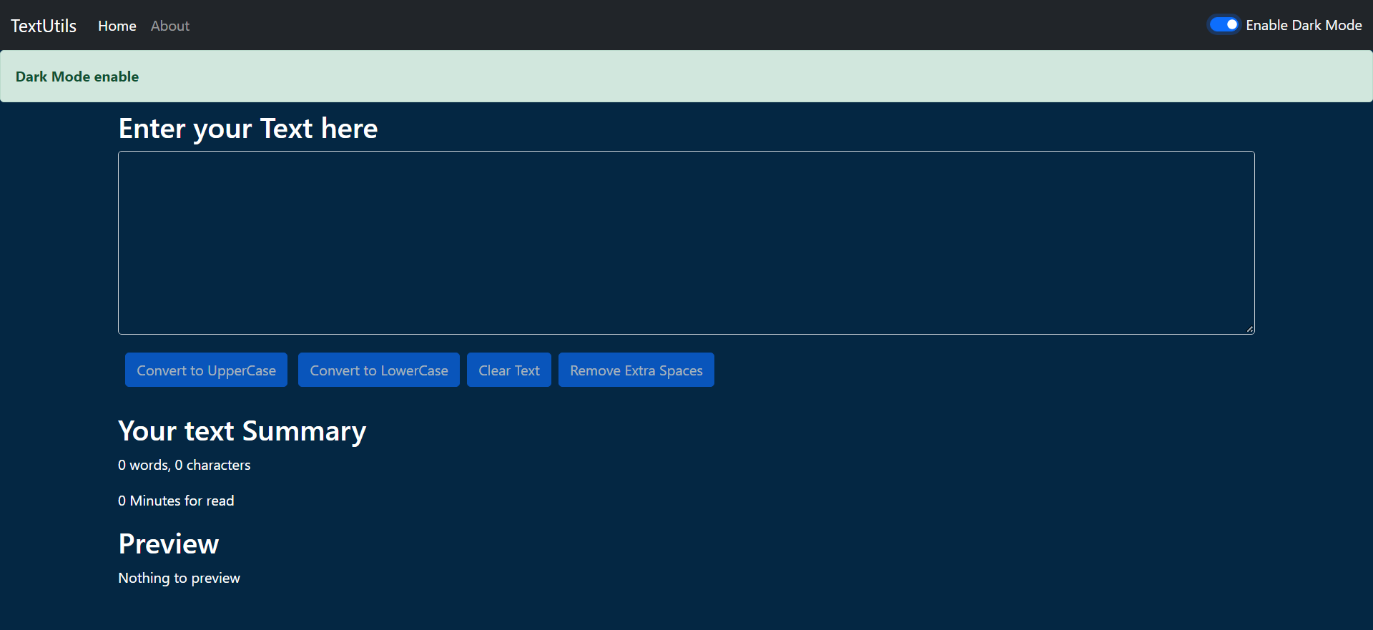1373x630 pixels.
Task: Click Remove Extra Spaces button
Action: coord(636,370)
